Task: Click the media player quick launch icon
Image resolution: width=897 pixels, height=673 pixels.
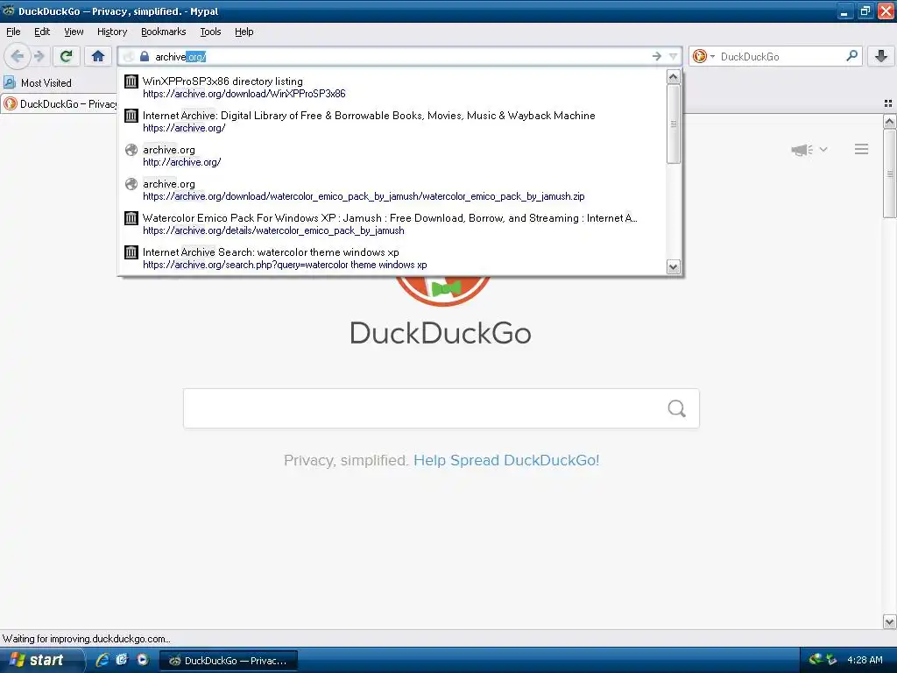Action: 143,660
